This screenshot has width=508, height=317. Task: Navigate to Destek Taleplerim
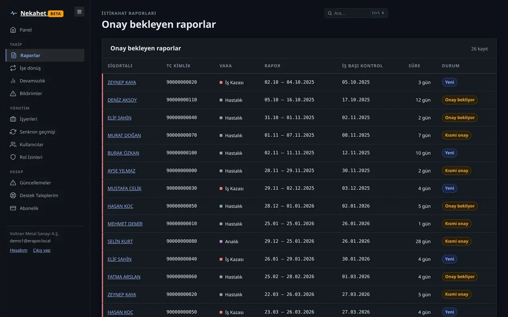click(45, 195)
